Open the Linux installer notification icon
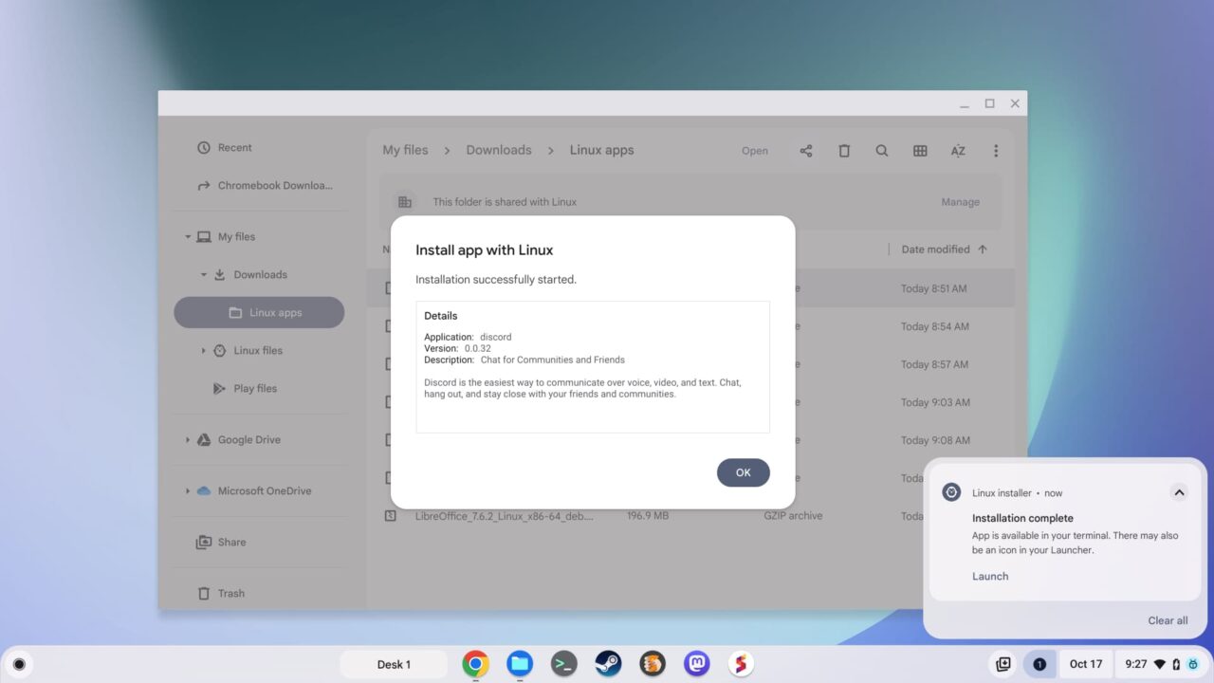 [x=951, y=492]
